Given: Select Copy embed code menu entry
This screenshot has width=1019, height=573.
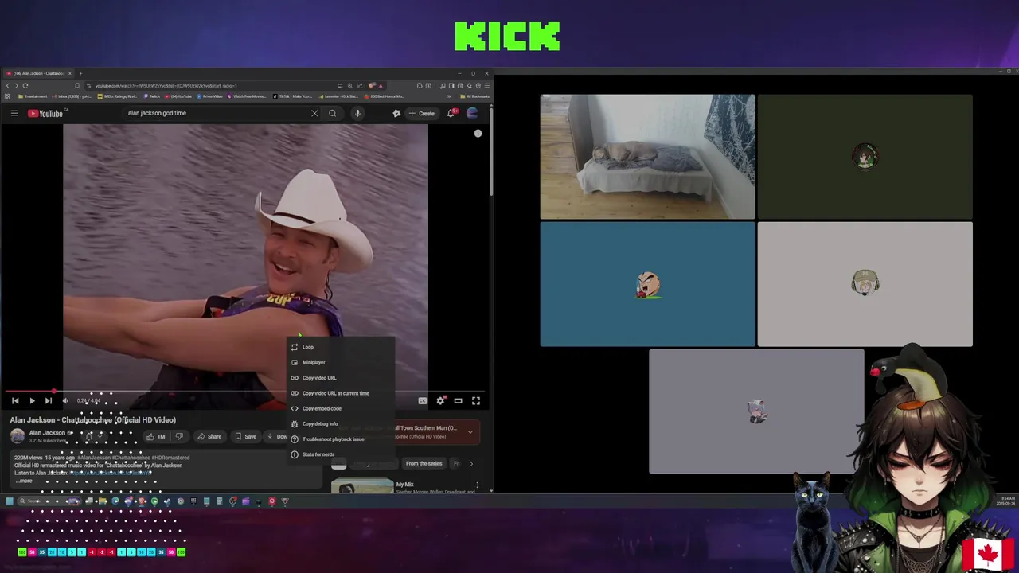Looking at the screenshot, I should [x=341, y=408].
